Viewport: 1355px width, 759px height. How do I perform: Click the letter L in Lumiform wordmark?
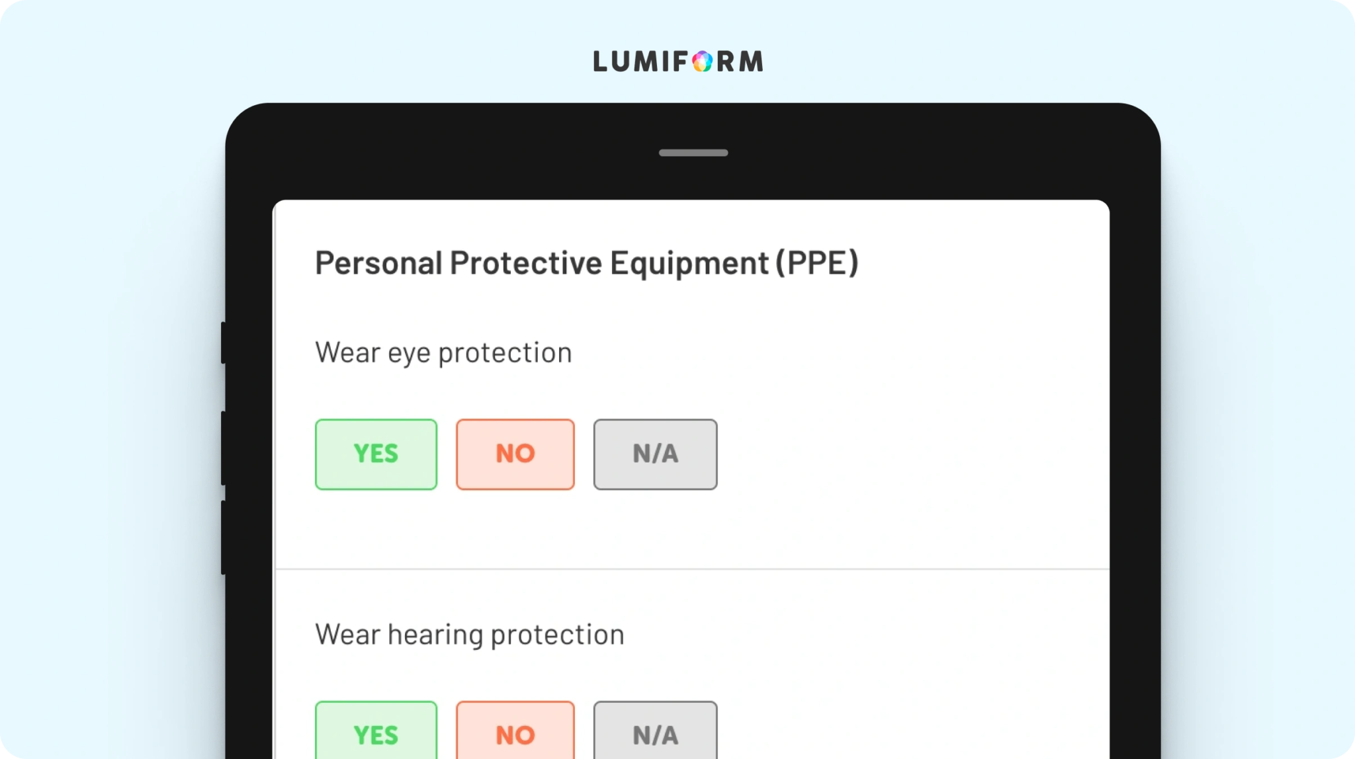(x=600, y=61)
